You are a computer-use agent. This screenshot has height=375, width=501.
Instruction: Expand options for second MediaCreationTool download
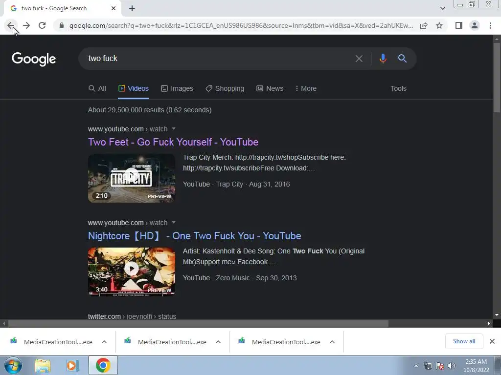(x=218, y=342)
